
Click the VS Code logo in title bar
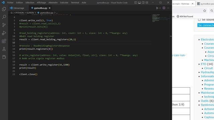coord(3,2)
